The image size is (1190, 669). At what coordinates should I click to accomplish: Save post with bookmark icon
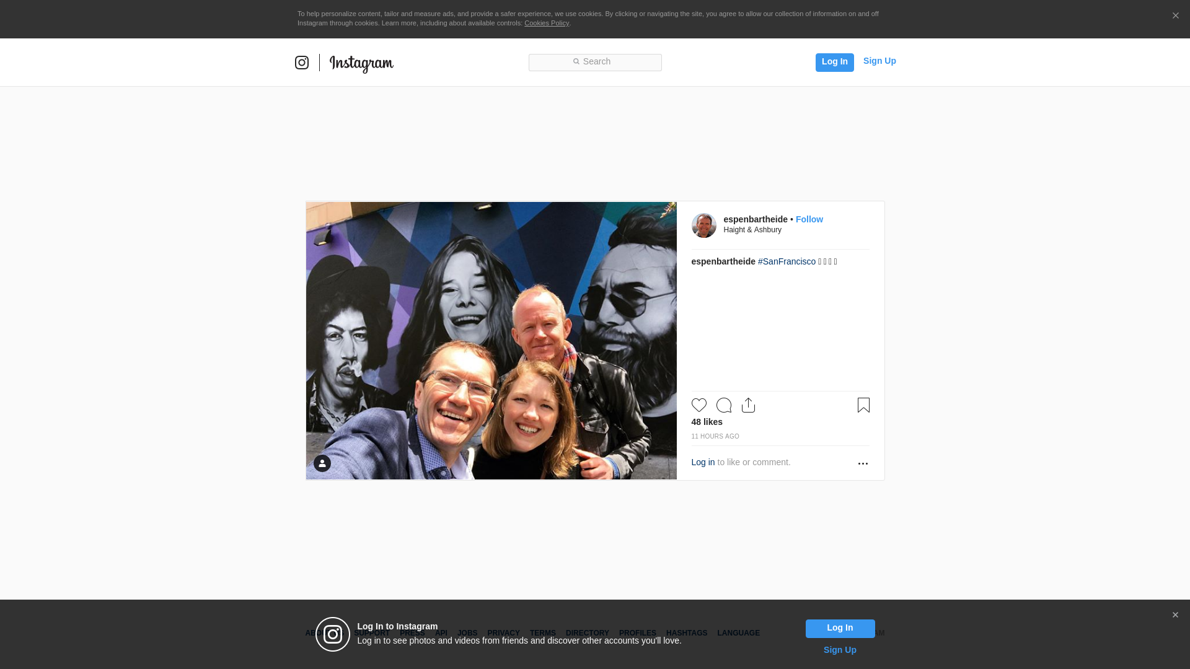pos(863,405)
